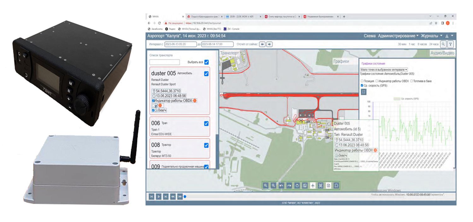This screenshot has height=222, width=473.
Task: Open the browser share icon
Action: point(430,23)
